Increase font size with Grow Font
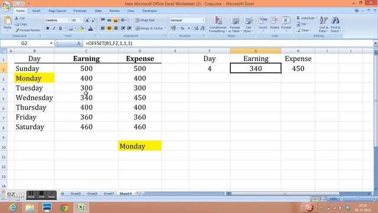The width and height of the screenshot is (378, 213). (x=87, y=21)
